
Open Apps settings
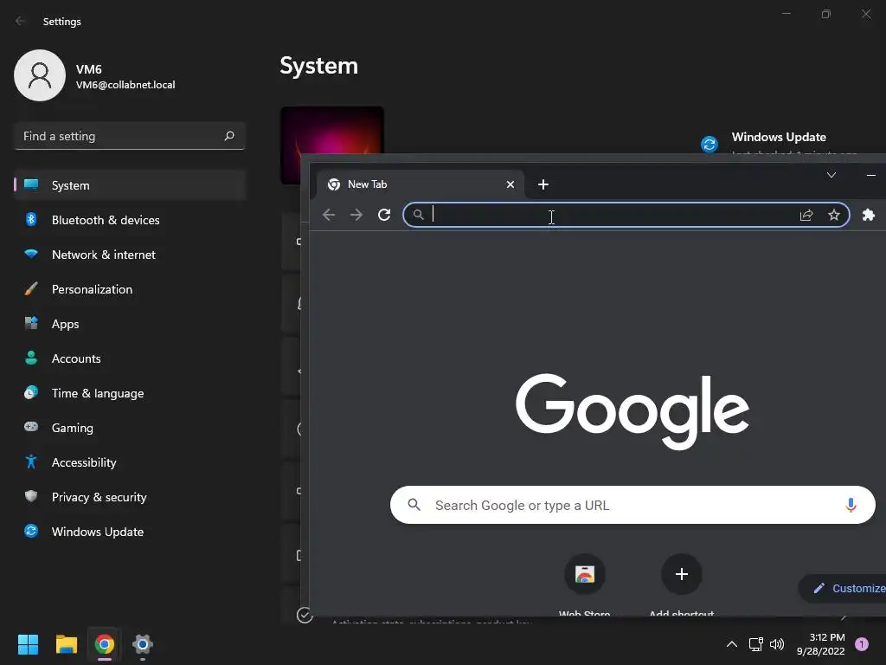click(x=131, y=324)
